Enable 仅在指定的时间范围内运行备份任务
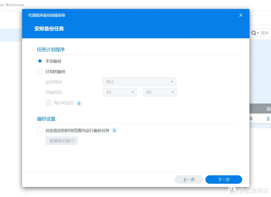This screenshot has height=197, width=271. click(x=40, y=130)
